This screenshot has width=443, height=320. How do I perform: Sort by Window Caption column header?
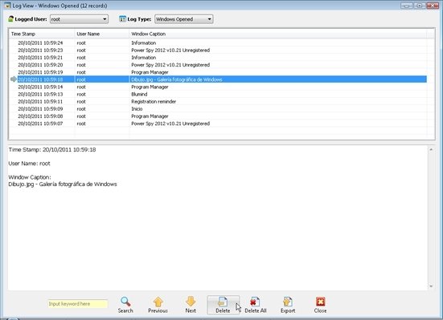tap(277, 34)
